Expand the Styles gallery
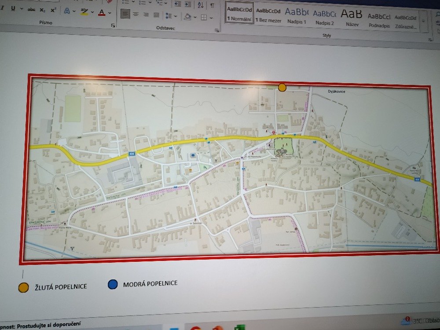 coord(424,21)
